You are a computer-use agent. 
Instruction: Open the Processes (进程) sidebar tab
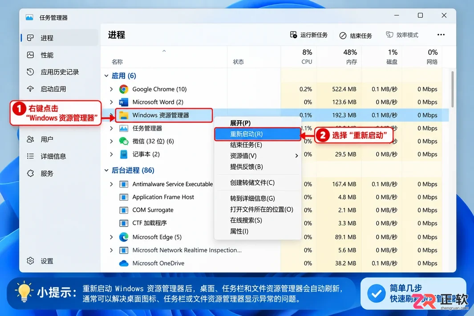tap(60, 38)
